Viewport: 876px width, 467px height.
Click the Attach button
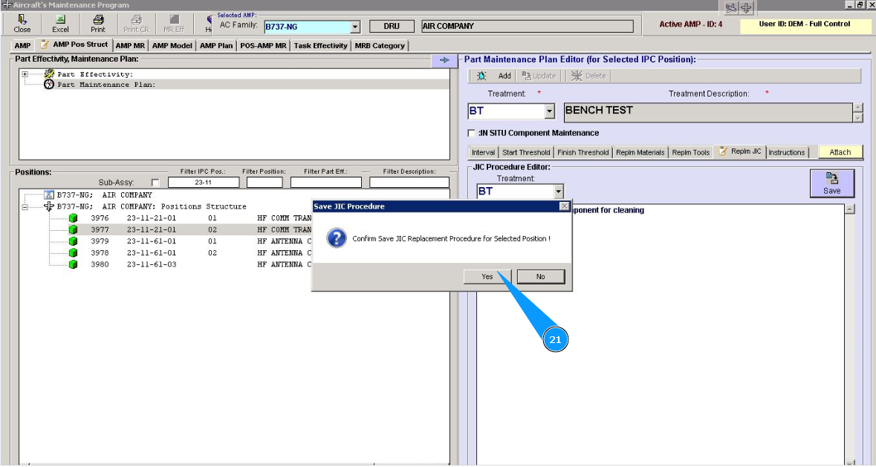point(840,151)
